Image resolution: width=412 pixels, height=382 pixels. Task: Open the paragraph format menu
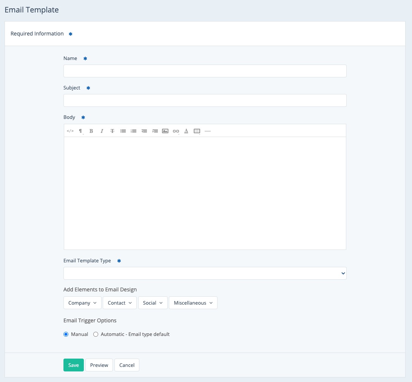tap(80, 131)
